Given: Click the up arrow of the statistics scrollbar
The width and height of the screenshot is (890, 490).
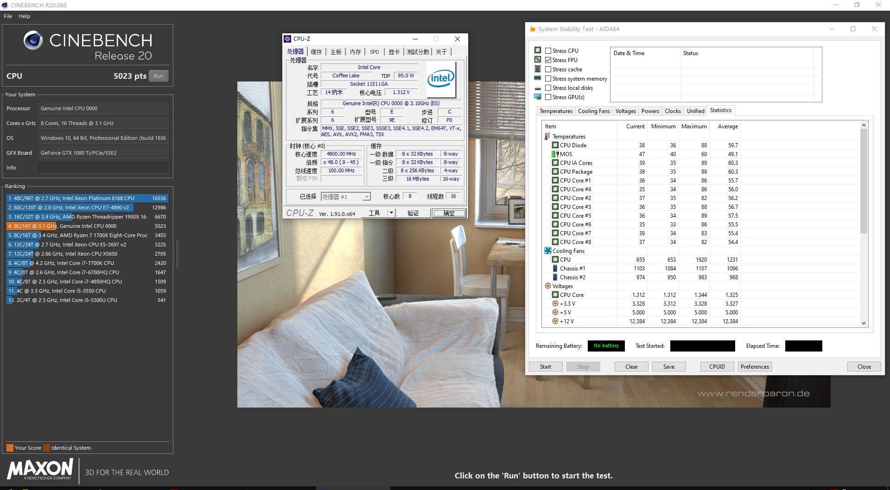Looking at the screenshot, I should [x=864, y=125].
